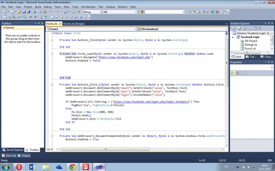Click the Start Debugging green play icon
The height and width of the screenshot is (171, 275).
[79, 12]
